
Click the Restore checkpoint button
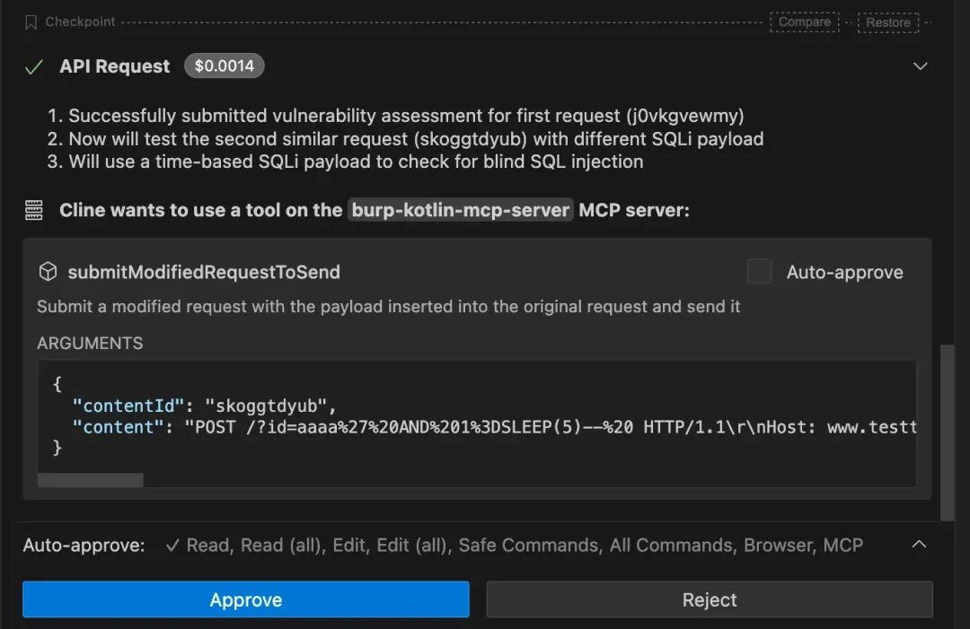click(x=887, y=22)
